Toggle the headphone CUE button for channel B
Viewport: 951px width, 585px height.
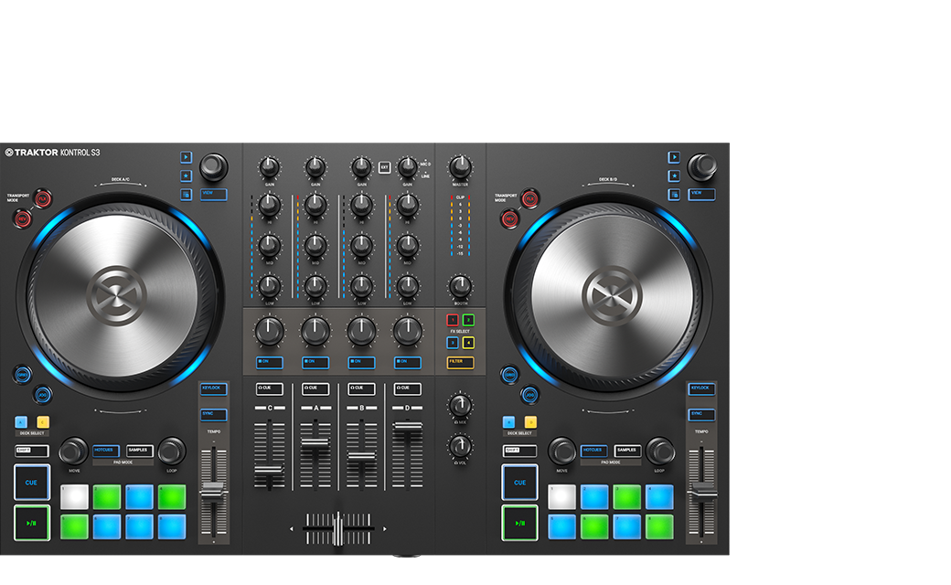(x=361, y=388)
